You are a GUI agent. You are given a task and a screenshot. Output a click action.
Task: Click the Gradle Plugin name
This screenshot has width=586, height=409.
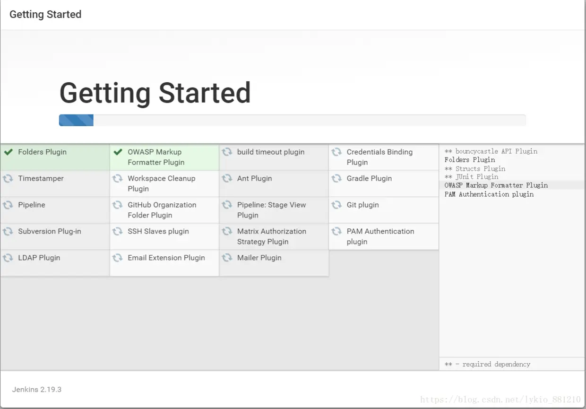click(x=369, y=178)
